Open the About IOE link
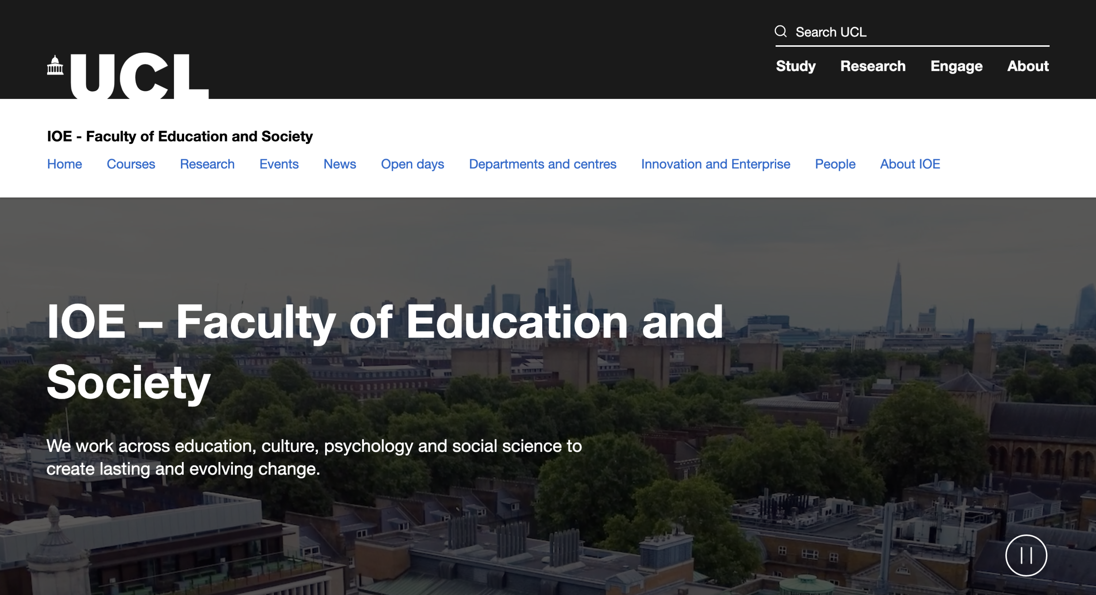The width and height of the screenshot is (1096, 595). click(910, 164)
